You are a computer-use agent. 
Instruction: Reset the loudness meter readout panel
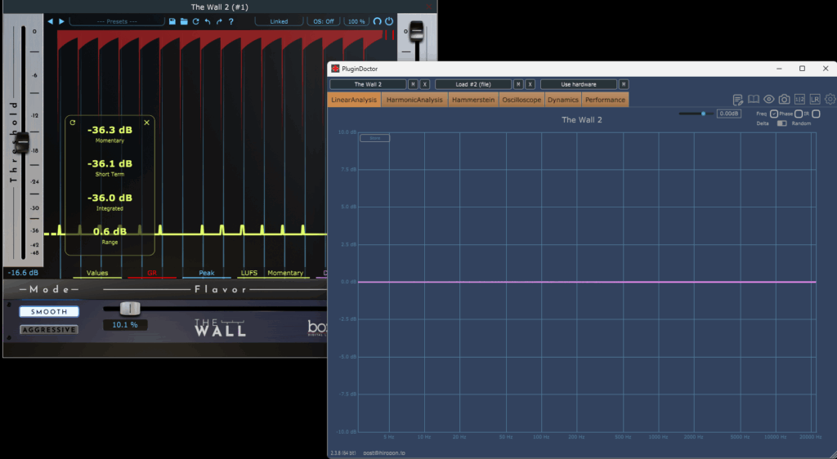coord(73,123)
